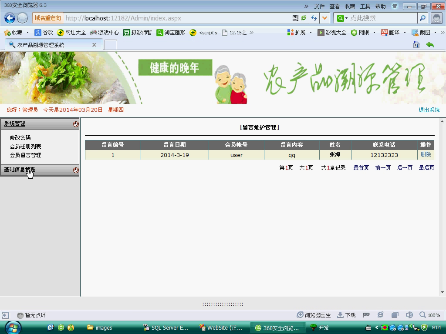This screenshot has width=446, height=334.
Task: Expand the 翻译 dropdown arrow
Action: 405,33
